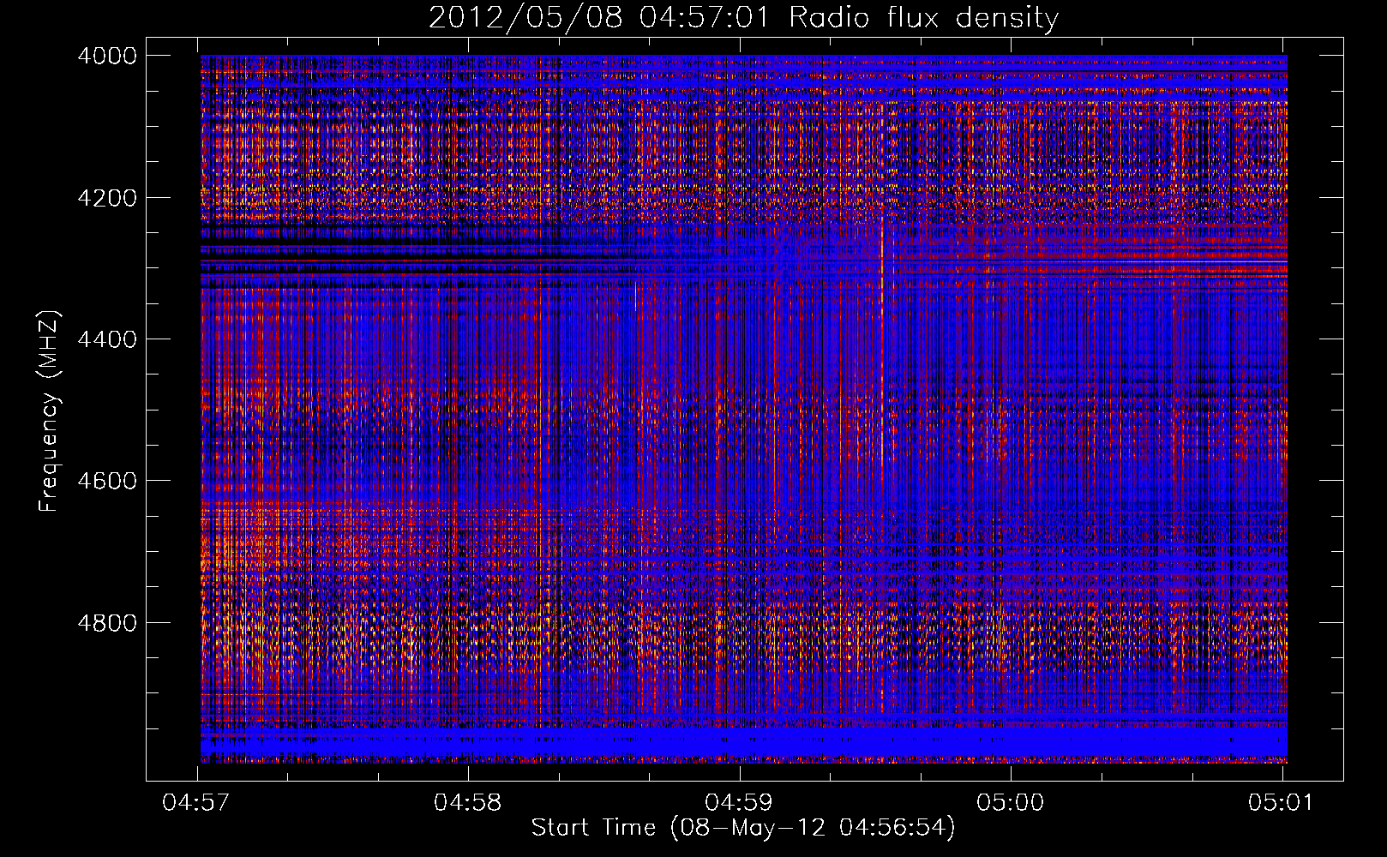
Task: Select the 4600 frequency axis label
Action: [x=106, y=481]
